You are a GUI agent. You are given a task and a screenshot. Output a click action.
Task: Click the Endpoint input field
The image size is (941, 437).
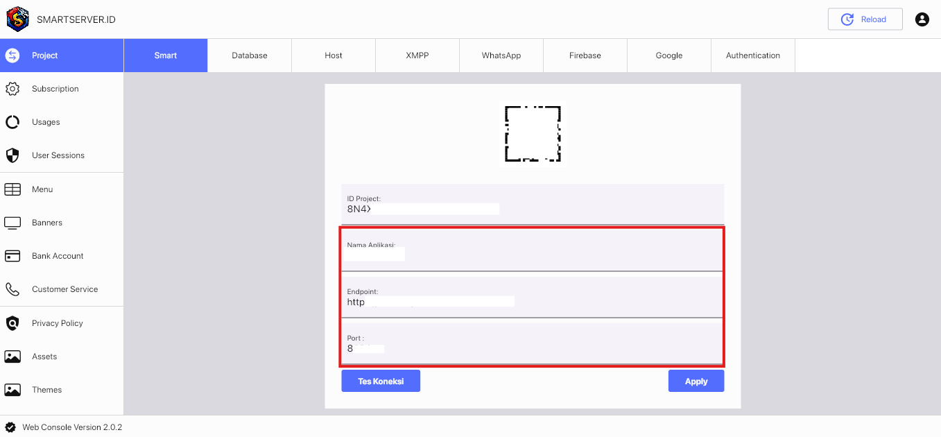click(430, 301)
